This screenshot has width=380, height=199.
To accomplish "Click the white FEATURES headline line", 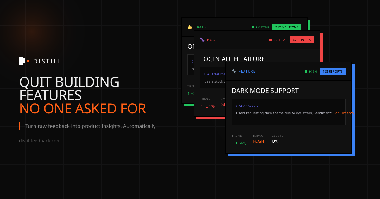I will [51, 95].
